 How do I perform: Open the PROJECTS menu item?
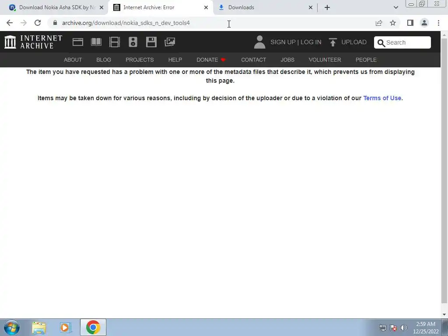pyautogui.click(x=140, y=59)
